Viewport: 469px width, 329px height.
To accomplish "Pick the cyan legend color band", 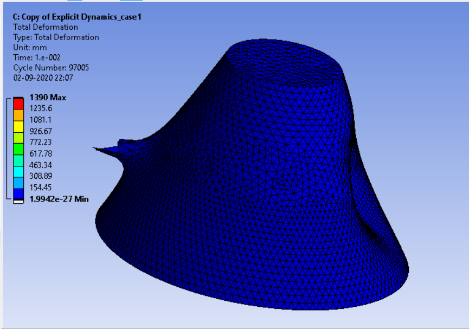I will [18, 172].
